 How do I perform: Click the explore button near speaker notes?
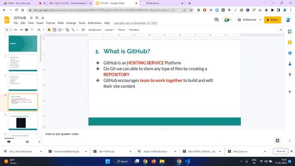point(277,141)
